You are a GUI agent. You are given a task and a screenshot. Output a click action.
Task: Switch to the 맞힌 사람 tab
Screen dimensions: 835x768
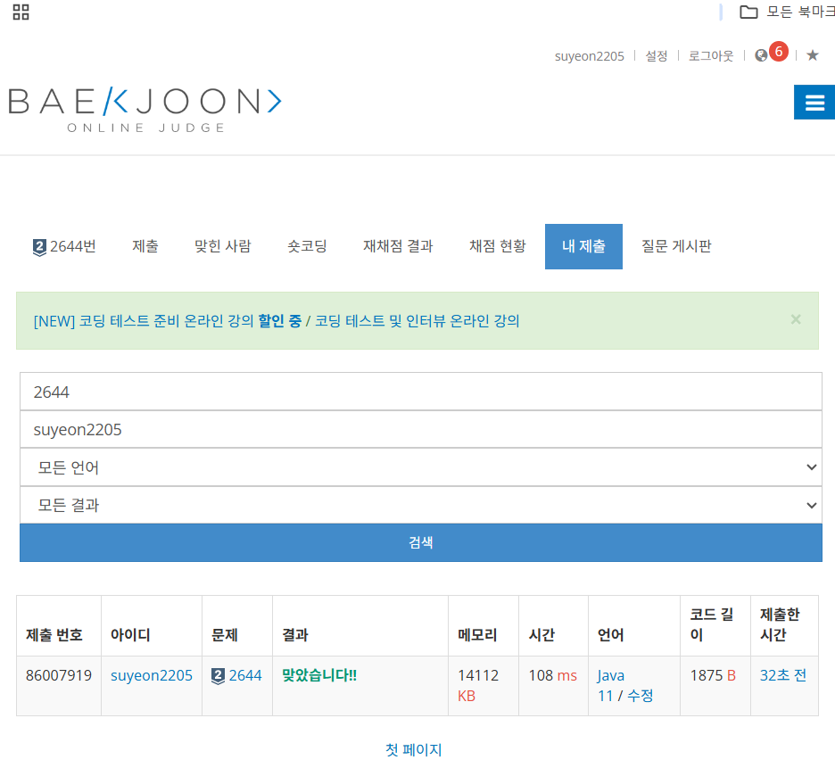pos(223,246)
